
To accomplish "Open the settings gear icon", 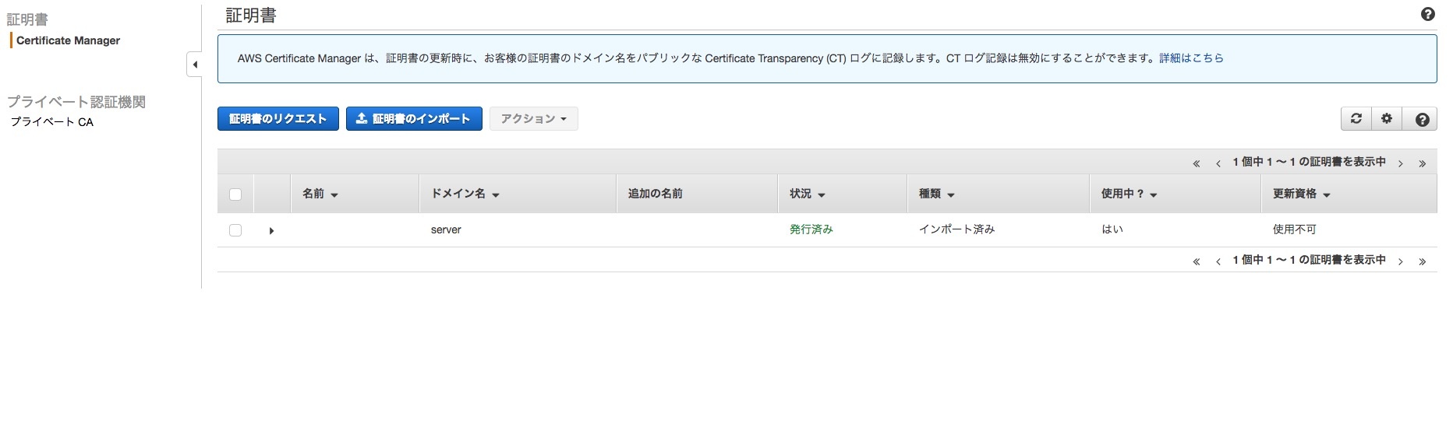I will click(x=1387, y=119).
